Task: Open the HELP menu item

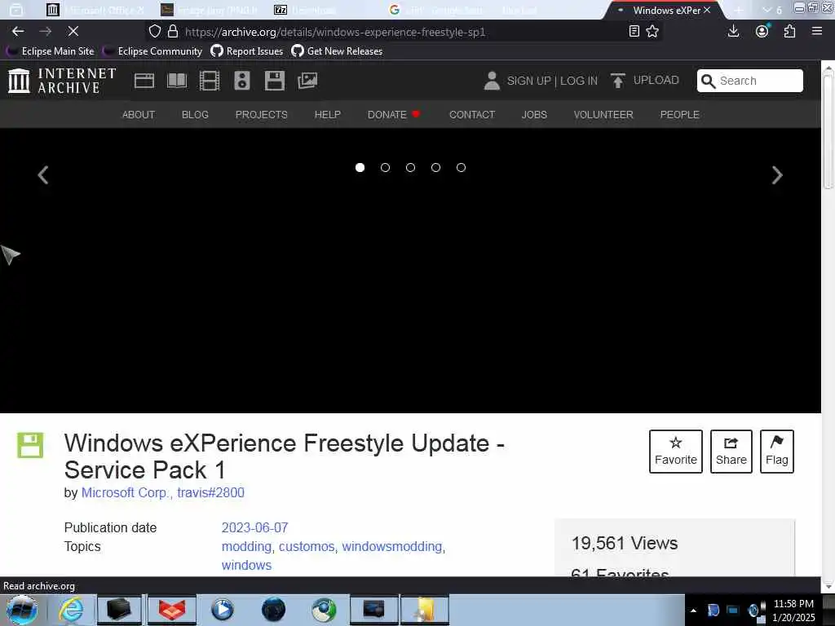Action: [328, 114]
